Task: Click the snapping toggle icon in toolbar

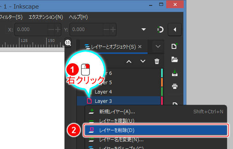Action: click(160, 29)
